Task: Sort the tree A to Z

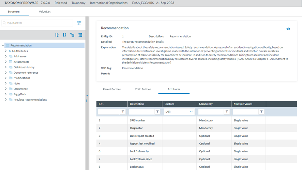Action: tap(57, 35)
